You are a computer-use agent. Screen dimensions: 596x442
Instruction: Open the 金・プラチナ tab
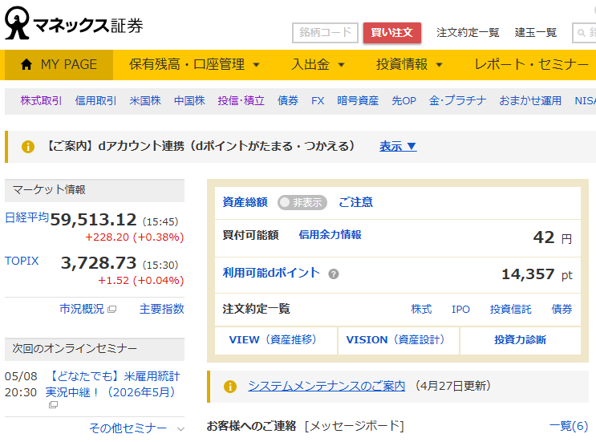[457, 101]
